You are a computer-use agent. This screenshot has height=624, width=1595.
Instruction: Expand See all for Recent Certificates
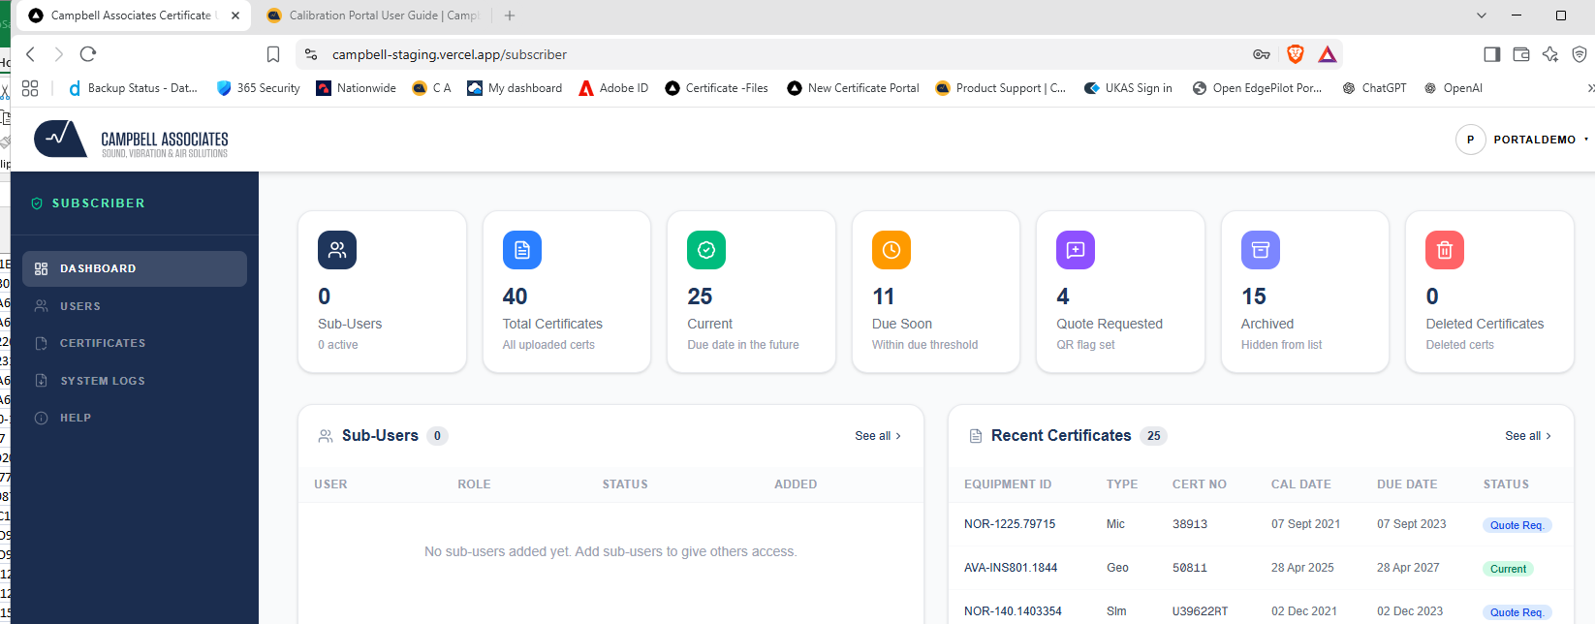pyautogui.click(x=1528, y=436)
